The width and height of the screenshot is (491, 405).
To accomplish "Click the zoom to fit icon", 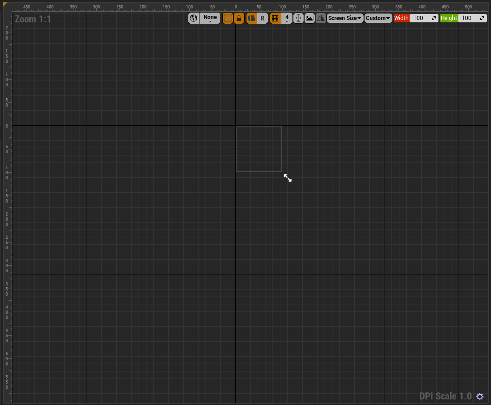I will pyautogui.click(x=299, y=18).
